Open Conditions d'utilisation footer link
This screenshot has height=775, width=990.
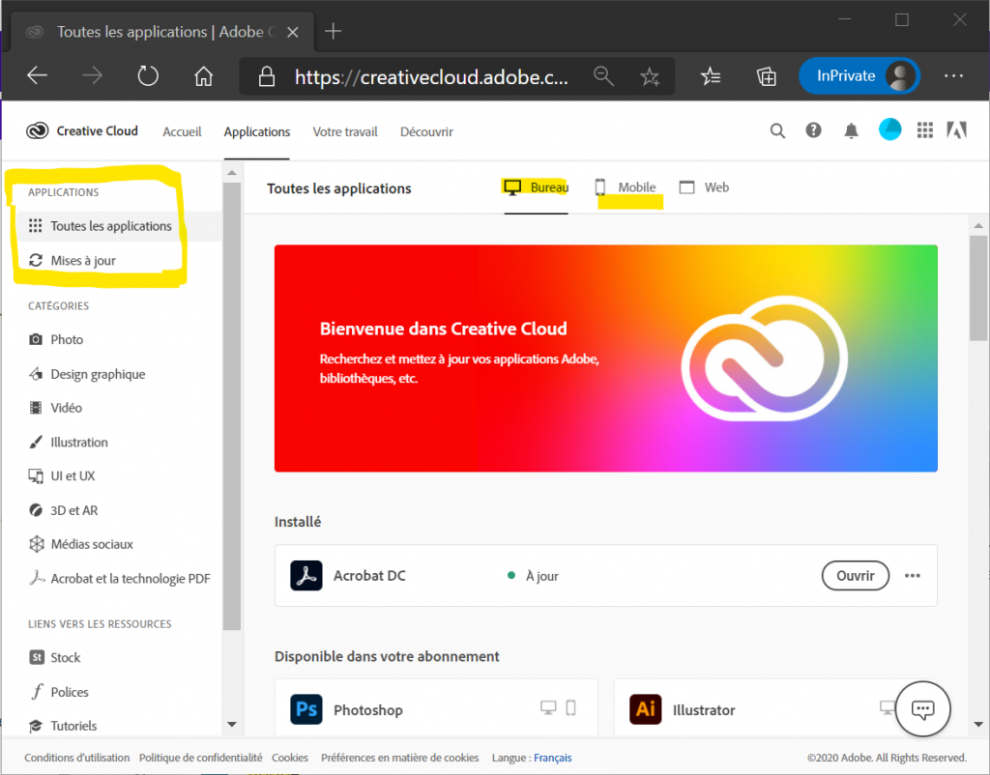pos(76,758)
